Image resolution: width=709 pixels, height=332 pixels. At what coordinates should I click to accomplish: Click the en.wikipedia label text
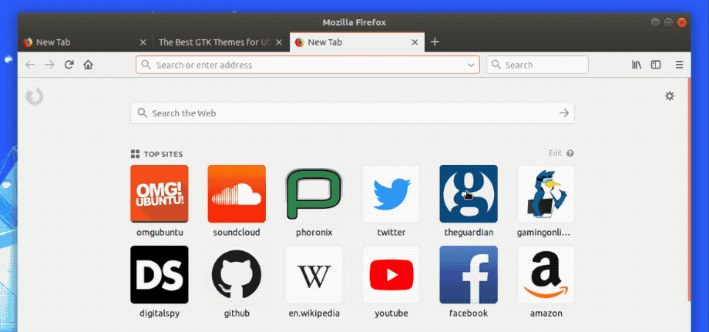tap(314, 314)
